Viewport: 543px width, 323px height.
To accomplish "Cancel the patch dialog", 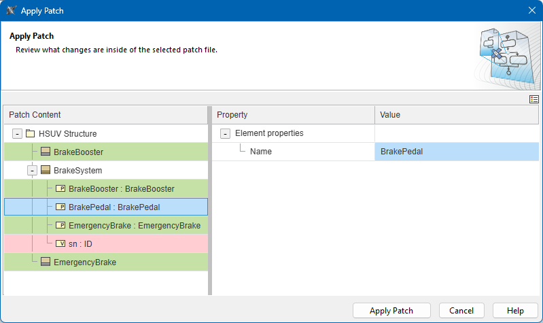I will [461, 311].
